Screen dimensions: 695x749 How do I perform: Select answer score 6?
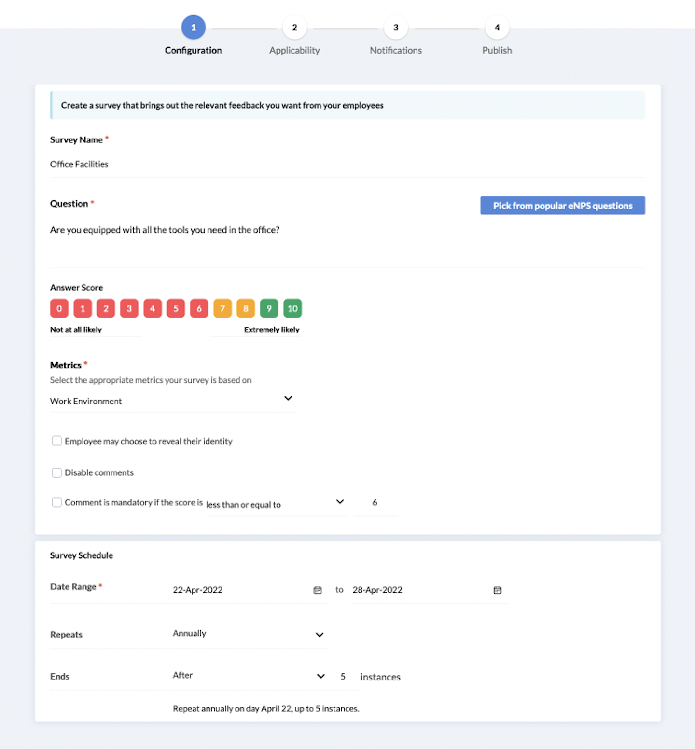tap(199, 308)
